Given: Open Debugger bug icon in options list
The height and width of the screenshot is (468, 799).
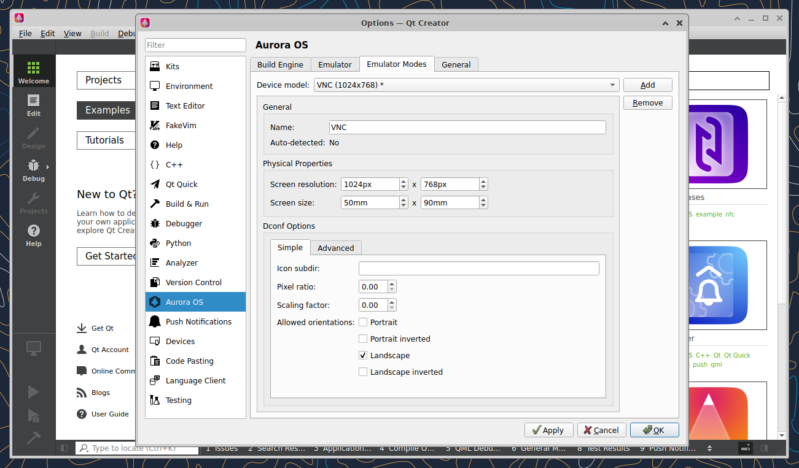Looking at the screenshot, I should pyautogui.click(x=155, y=223).
